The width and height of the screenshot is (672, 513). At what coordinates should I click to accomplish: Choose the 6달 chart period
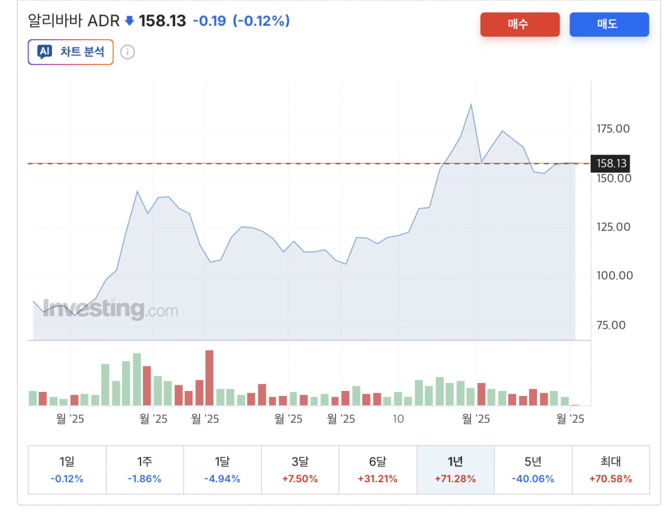pyautogui.click(x=377, y=470)
